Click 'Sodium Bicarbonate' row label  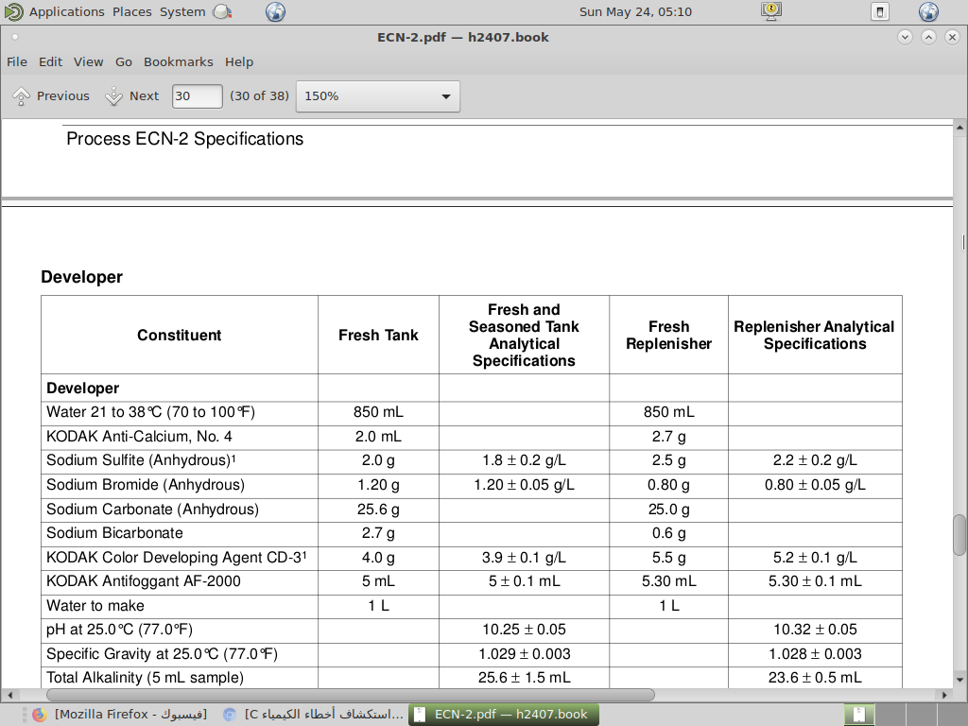114,533
